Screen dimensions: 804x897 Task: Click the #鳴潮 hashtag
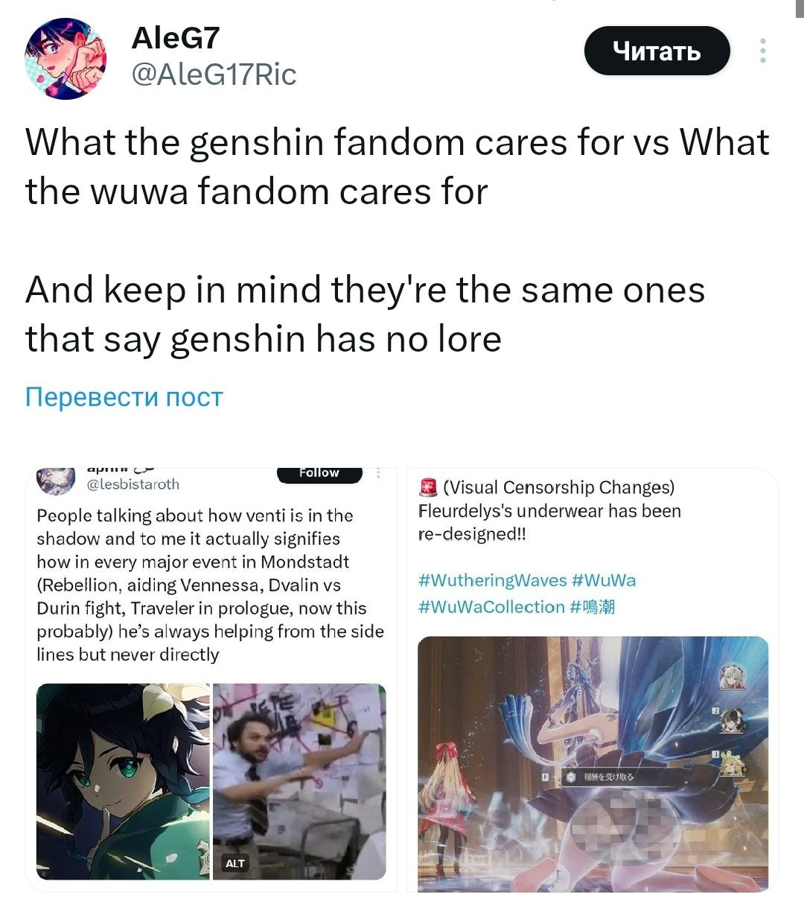click(x=593, y=607)
